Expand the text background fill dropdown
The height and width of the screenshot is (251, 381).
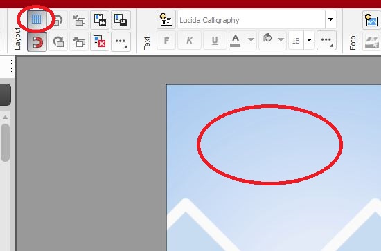point(281,40)
